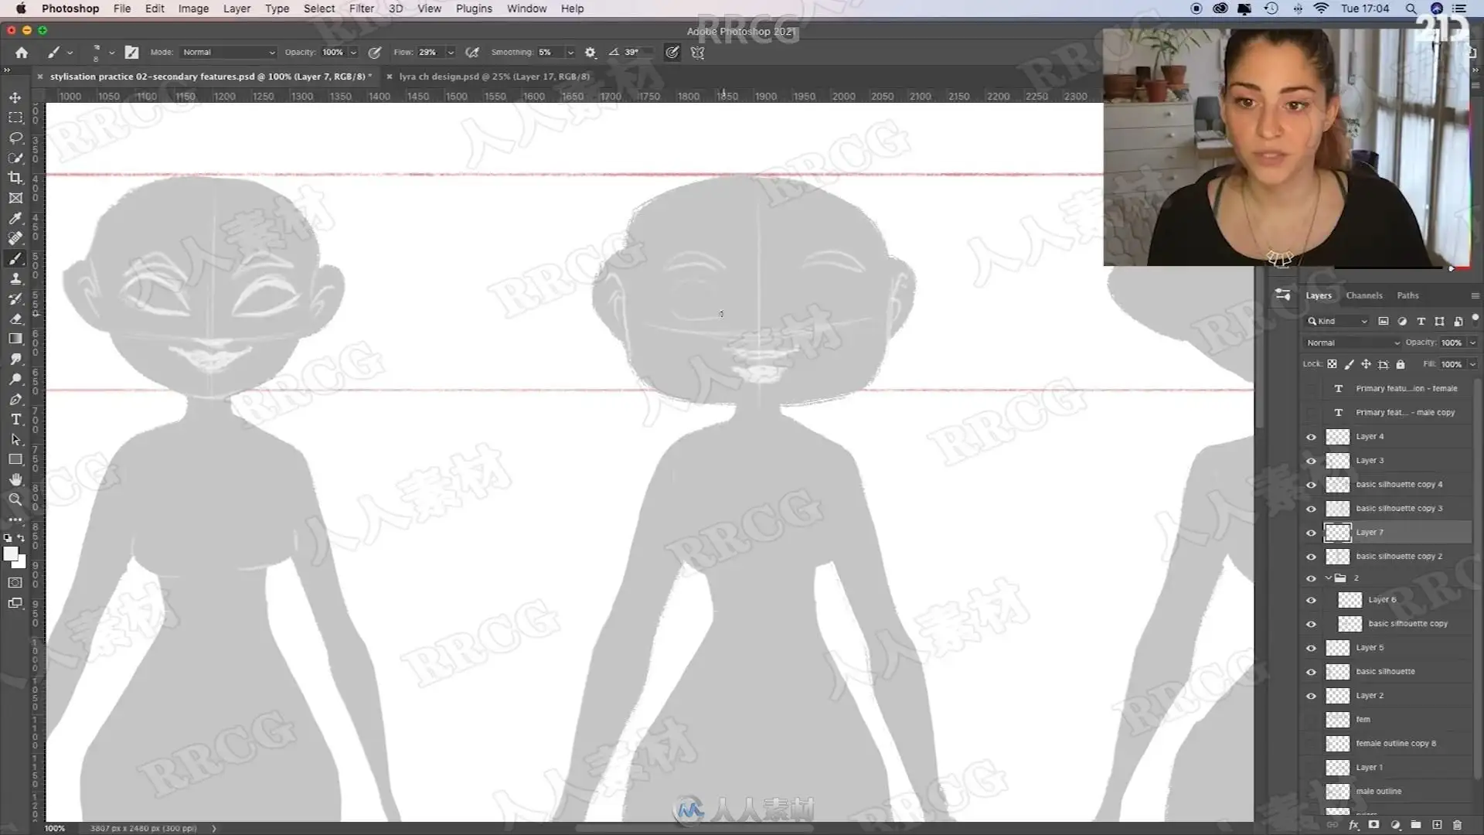Hide the basic silhouette layer
1484x835 pixels.
[1311, 672]
